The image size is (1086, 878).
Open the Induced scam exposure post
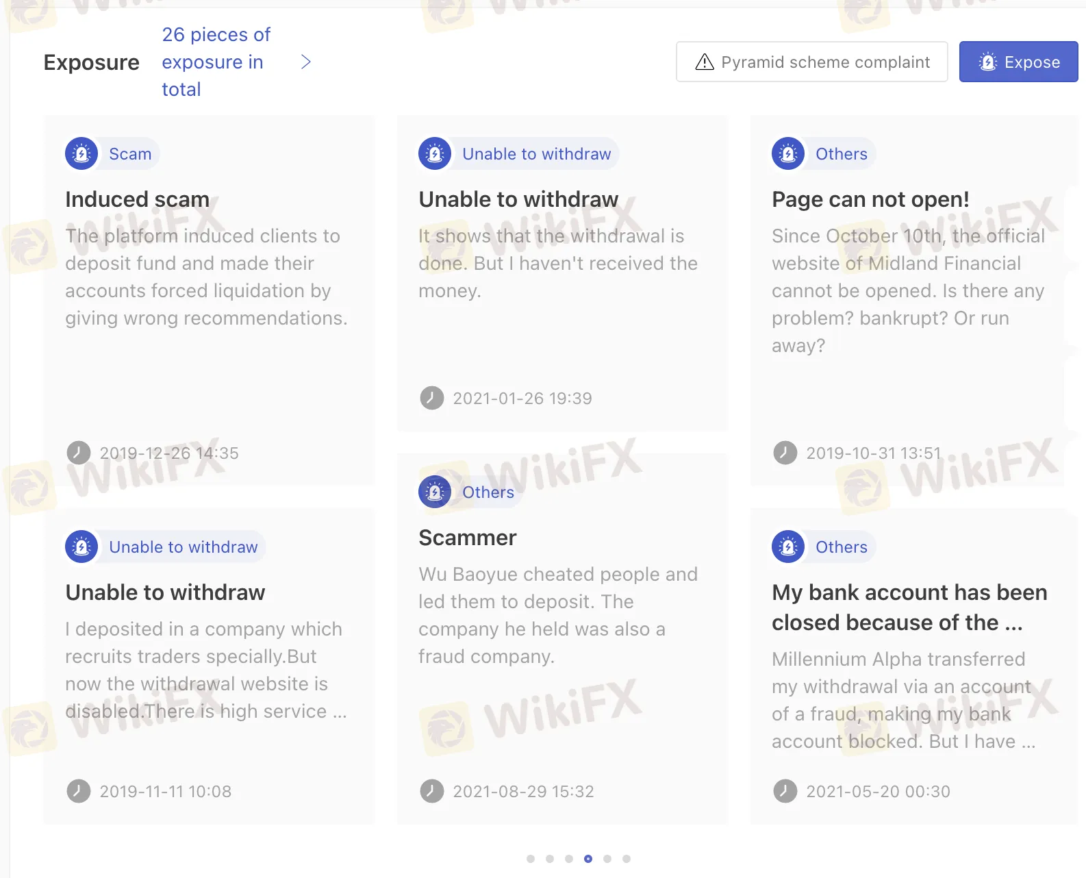click(137, 199)
